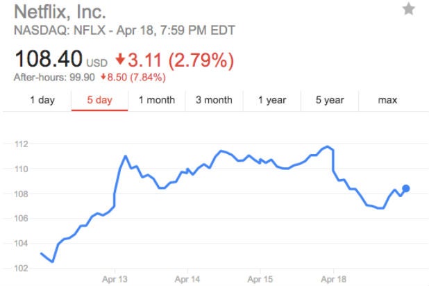
Task: Click the After-hours 99.90 price text
Action: point(56,76)
